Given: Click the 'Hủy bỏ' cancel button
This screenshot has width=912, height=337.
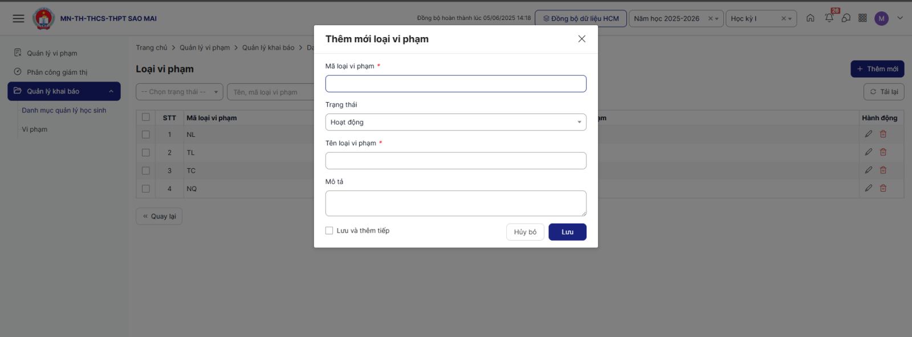Looking at the screenshot, I should [525, 232].
